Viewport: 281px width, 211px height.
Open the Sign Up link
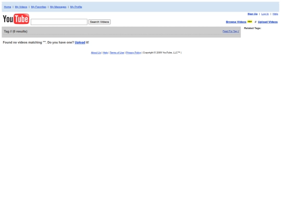(x=252, y=14)
